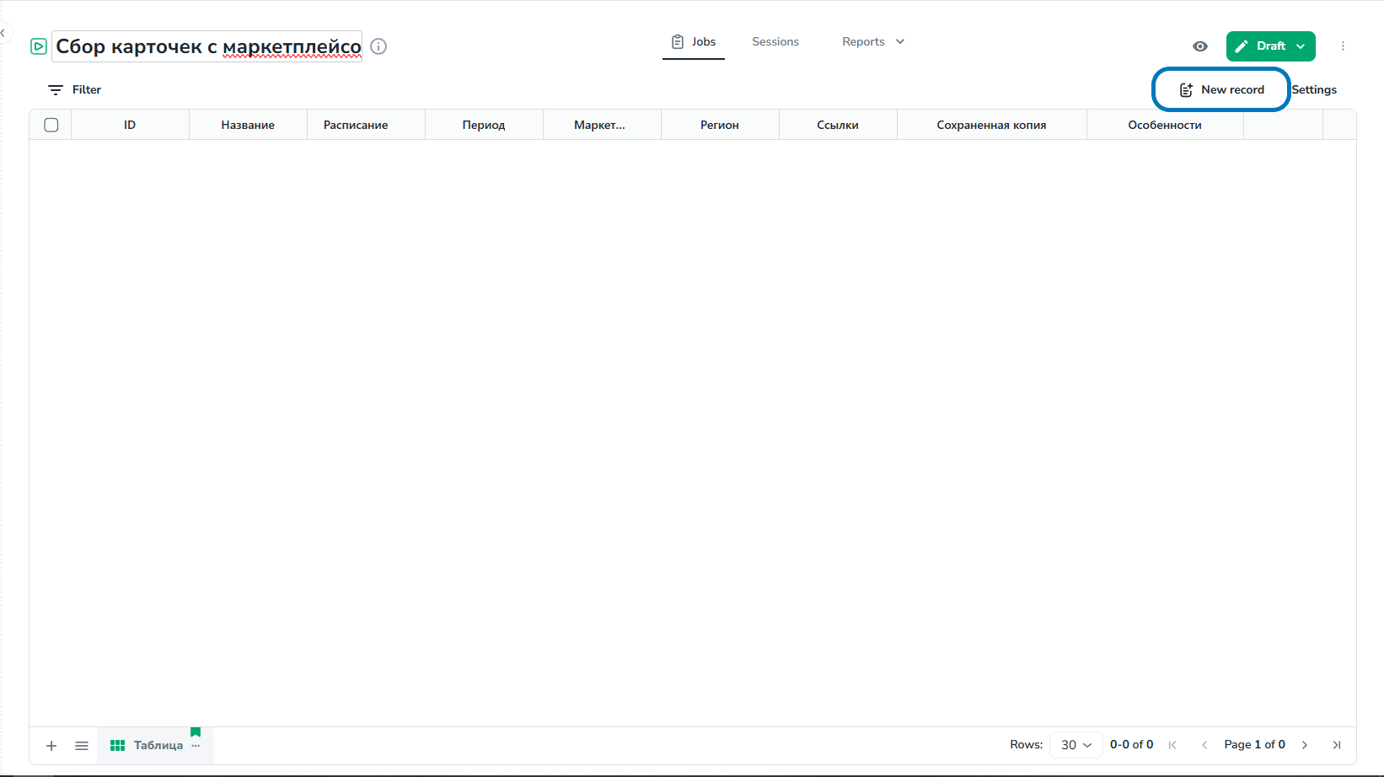Viewport: 1384px width, 777px height.
Task: Click the info icon beside the title
Action: (378, 46)
